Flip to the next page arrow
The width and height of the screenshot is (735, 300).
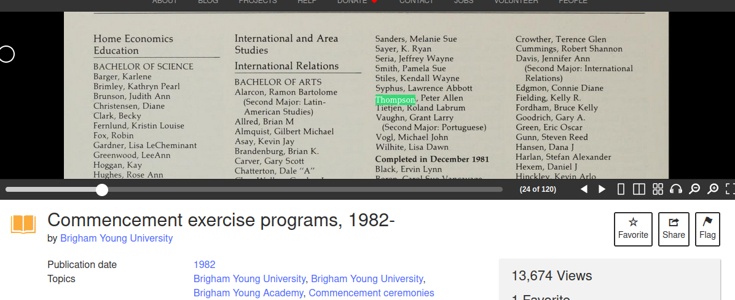(x=602, y=189)
